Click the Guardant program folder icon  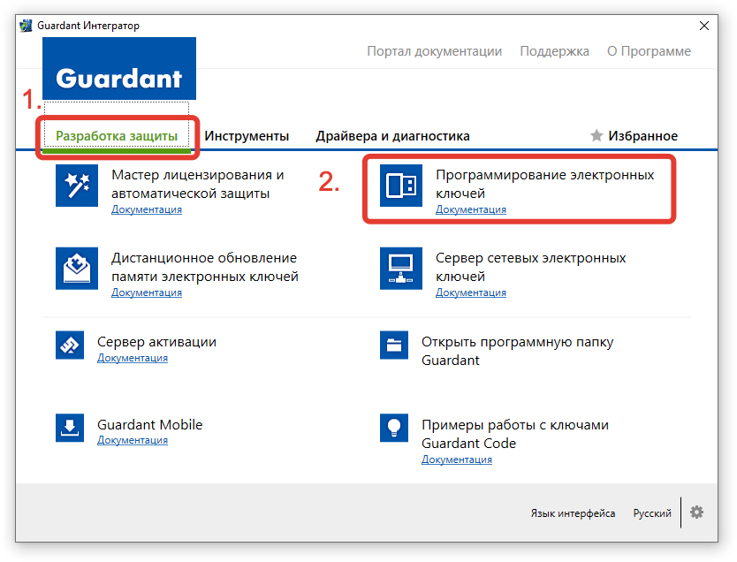(x=394, y=346)
